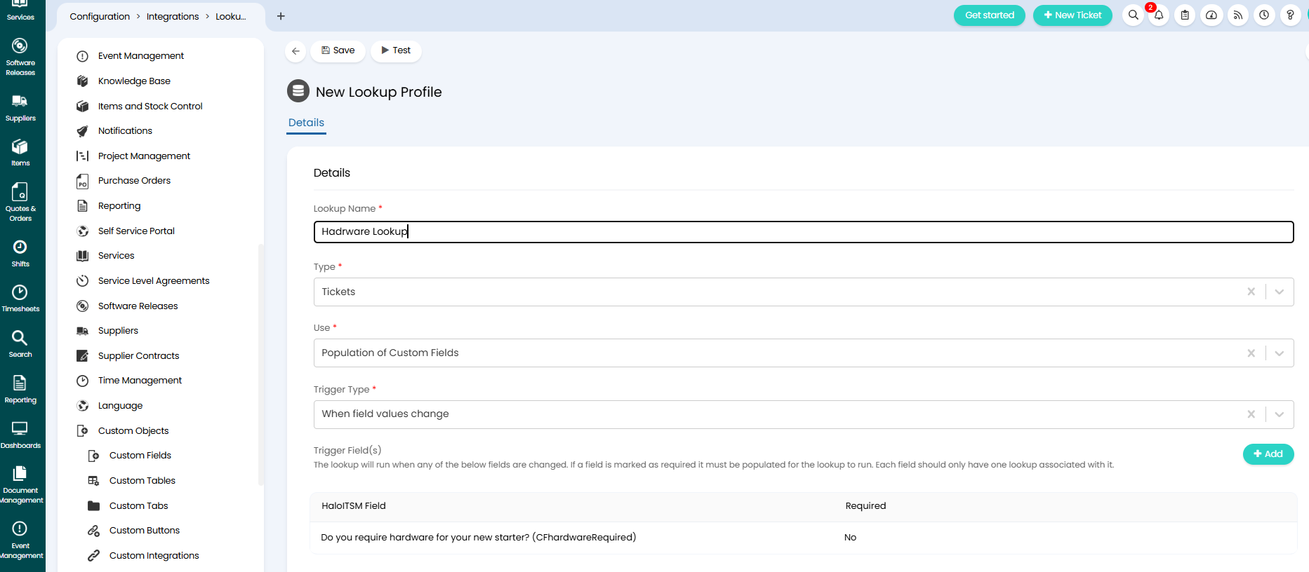Click into the Lookup Name input field
Screen dimensions: 1309x572
[803, 232]
